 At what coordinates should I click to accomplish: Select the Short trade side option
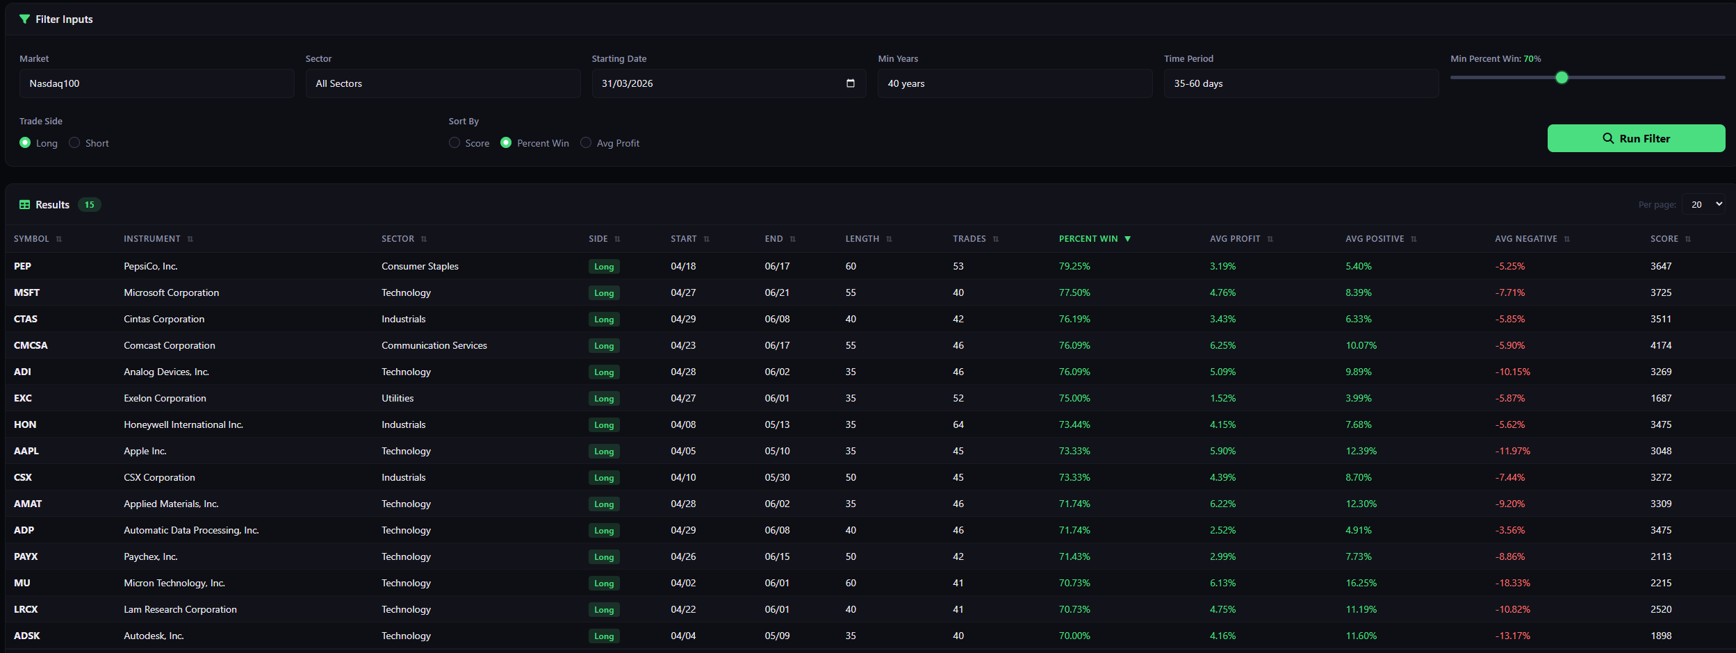[74, 143]
